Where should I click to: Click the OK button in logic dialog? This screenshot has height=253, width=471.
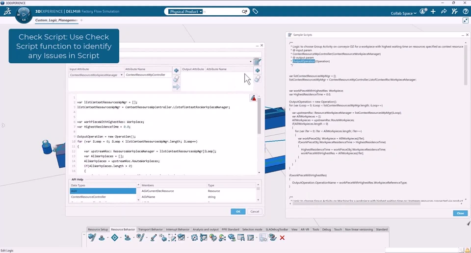tap(238, 212)
